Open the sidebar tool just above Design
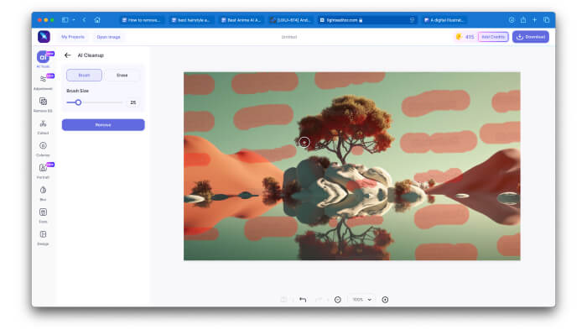The width and height of the screenshot is (587, 330). [43, 215]
